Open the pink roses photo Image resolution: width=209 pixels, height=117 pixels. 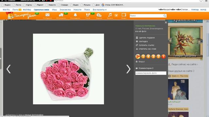(69, 69)
